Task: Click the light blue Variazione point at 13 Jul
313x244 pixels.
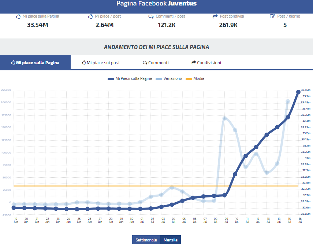Action: pyautogui.click(x=267, y=173)
